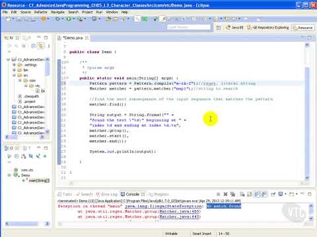Open dropdown next to New file icon
Viewport: 317px width, 237px height.
(x=13, y=19)
